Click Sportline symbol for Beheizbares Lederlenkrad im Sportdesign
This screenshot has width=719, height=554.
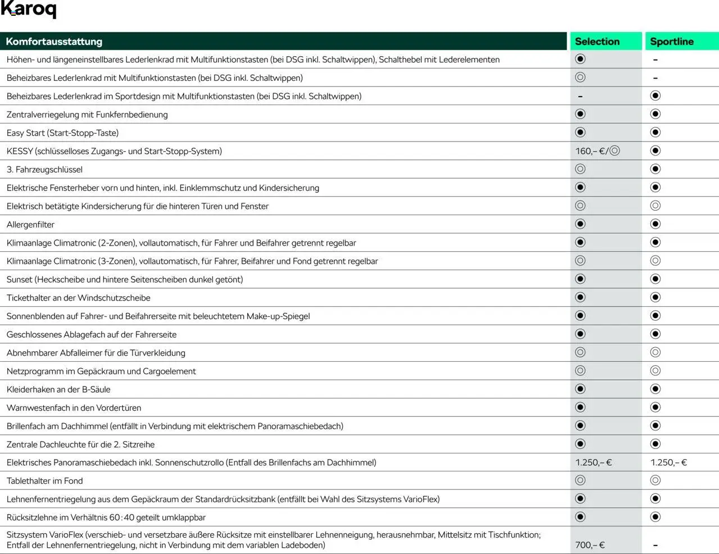pos(655,96)
